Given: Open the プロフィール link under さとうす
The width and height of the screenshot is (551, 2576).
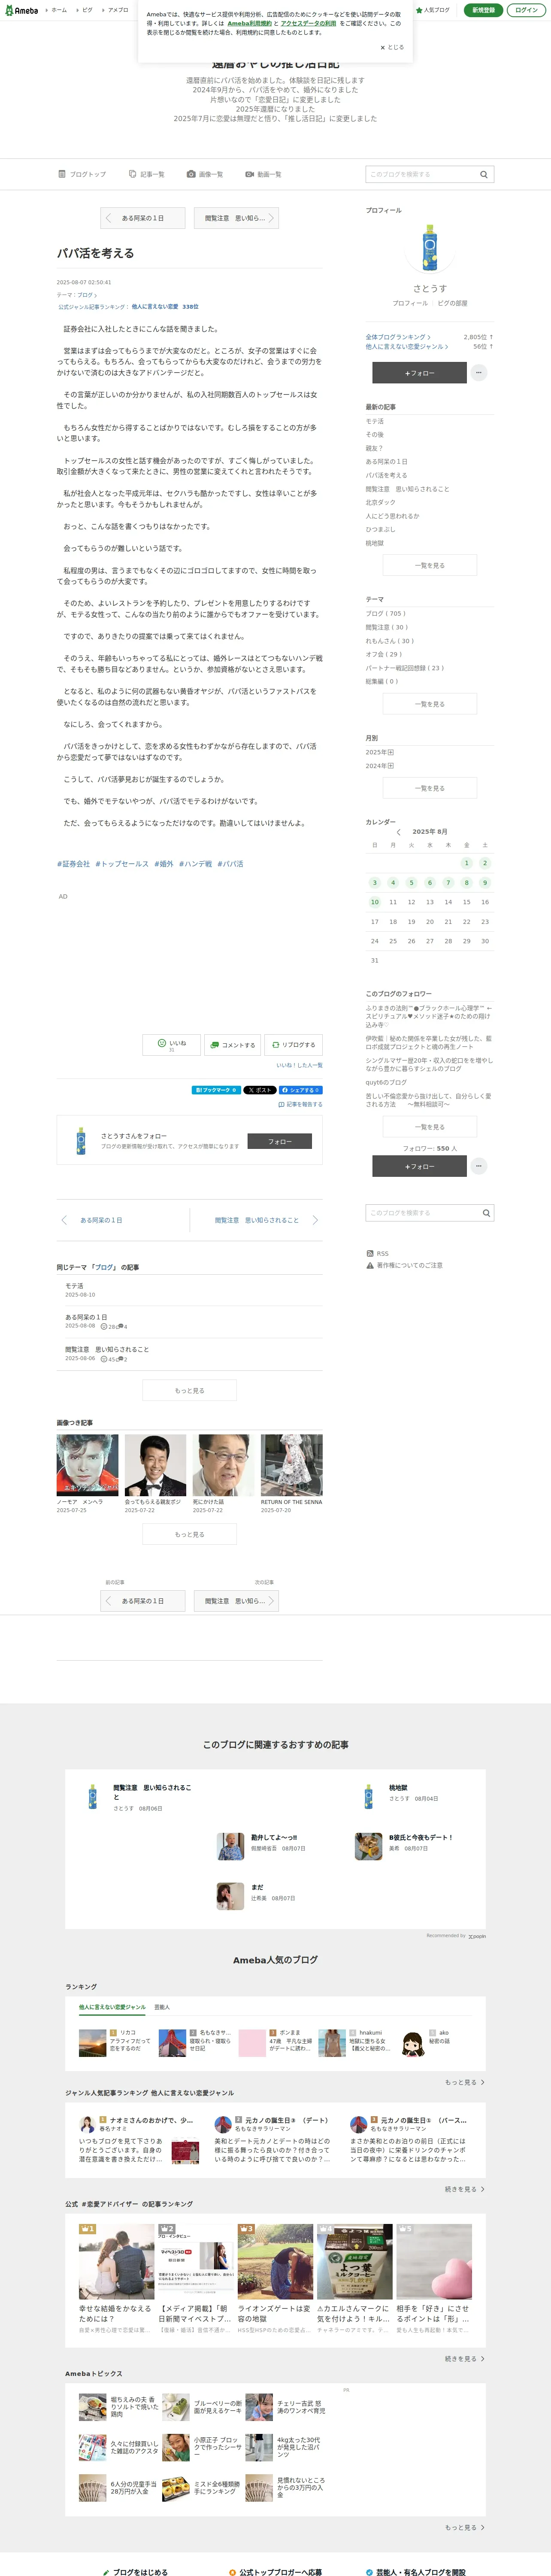Looking at the screenshot, I should click(x=410, y=303).
